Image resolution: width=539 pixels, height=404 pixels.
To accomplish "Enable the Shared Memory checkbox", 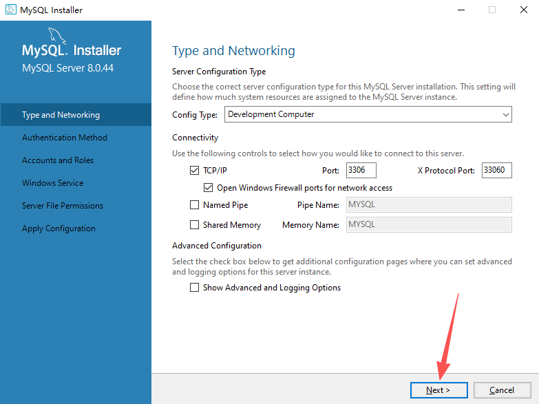I will [x=194, y=225].
